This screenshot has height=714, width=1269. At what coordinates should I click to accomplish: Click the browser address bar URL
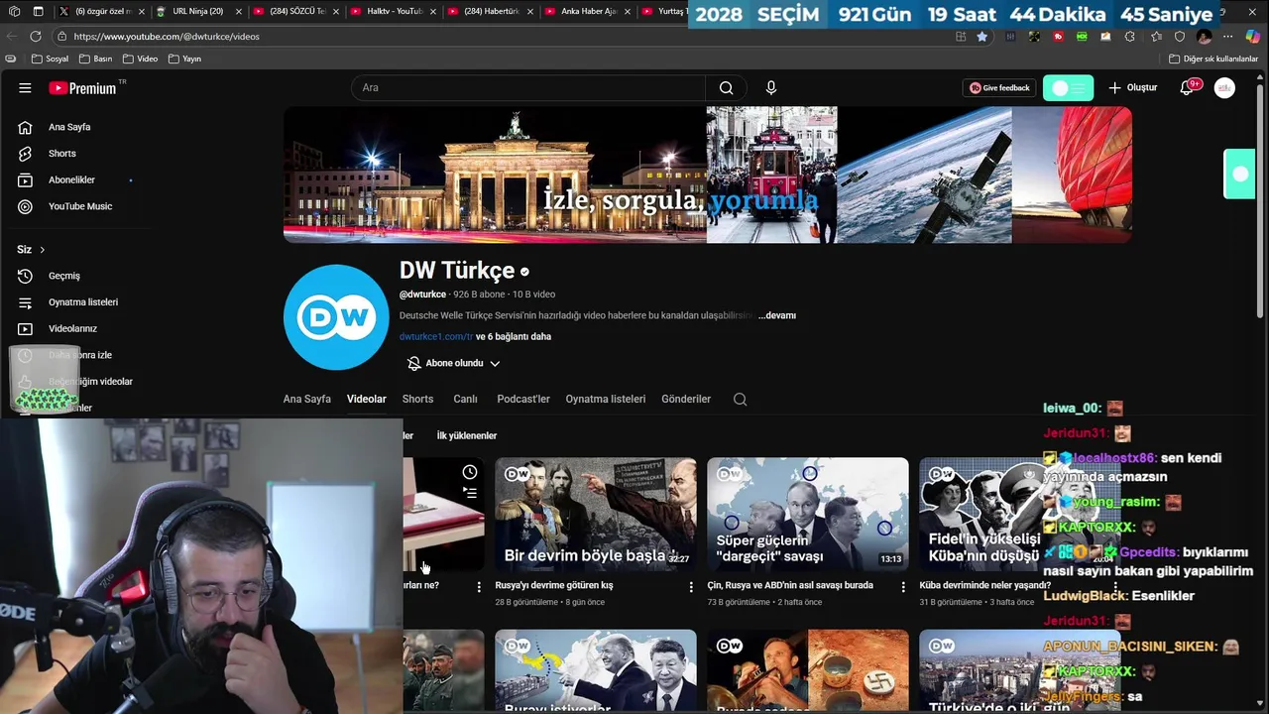click(x=167, y=36)
